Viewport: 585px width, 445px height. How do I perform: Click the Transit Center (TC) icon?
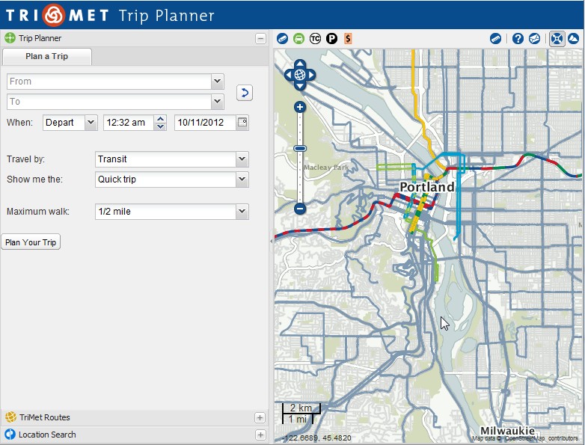click(315, 38)
